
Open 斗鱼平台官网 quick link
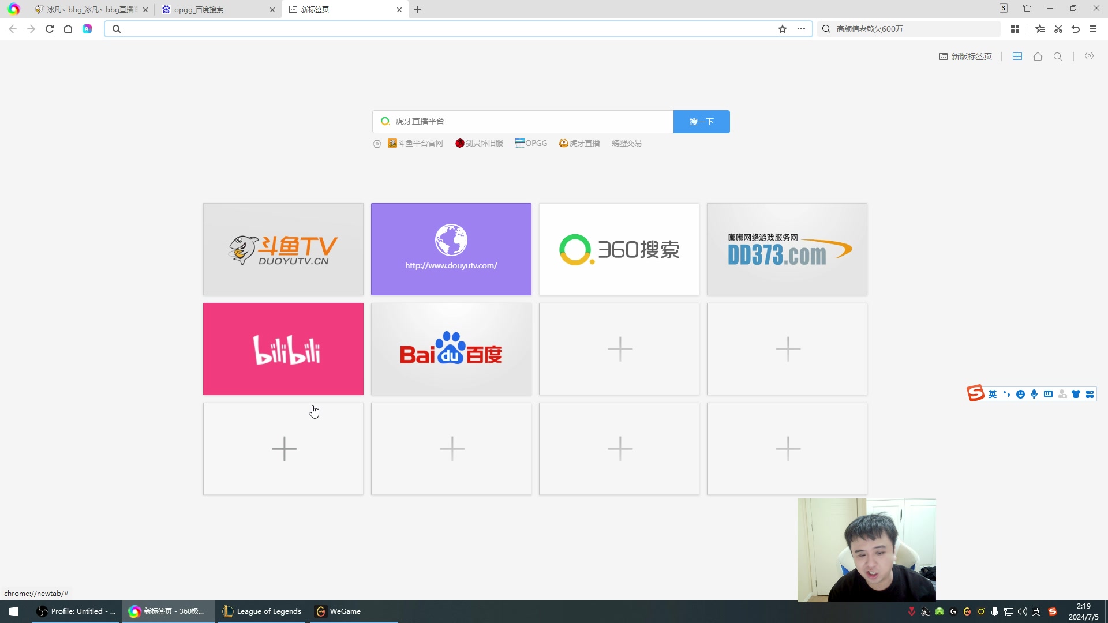(415, 143)
